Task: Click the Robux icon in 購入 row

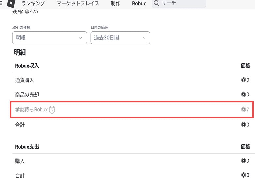Action: (x=243, y=161)
